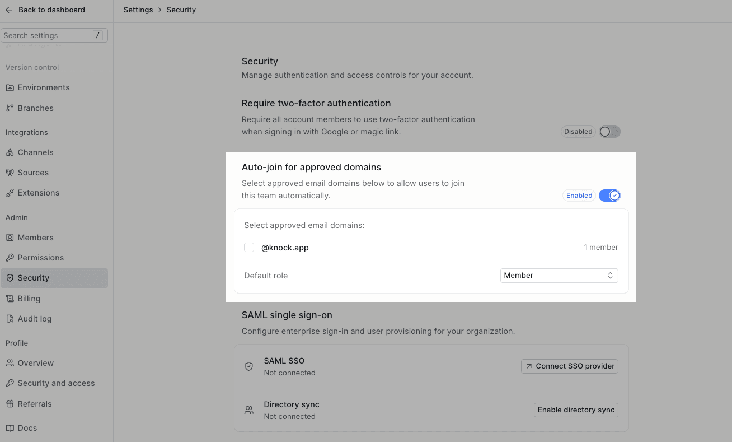Click the Members icon in sidebar
732x442 pixels.
[10, 238]
